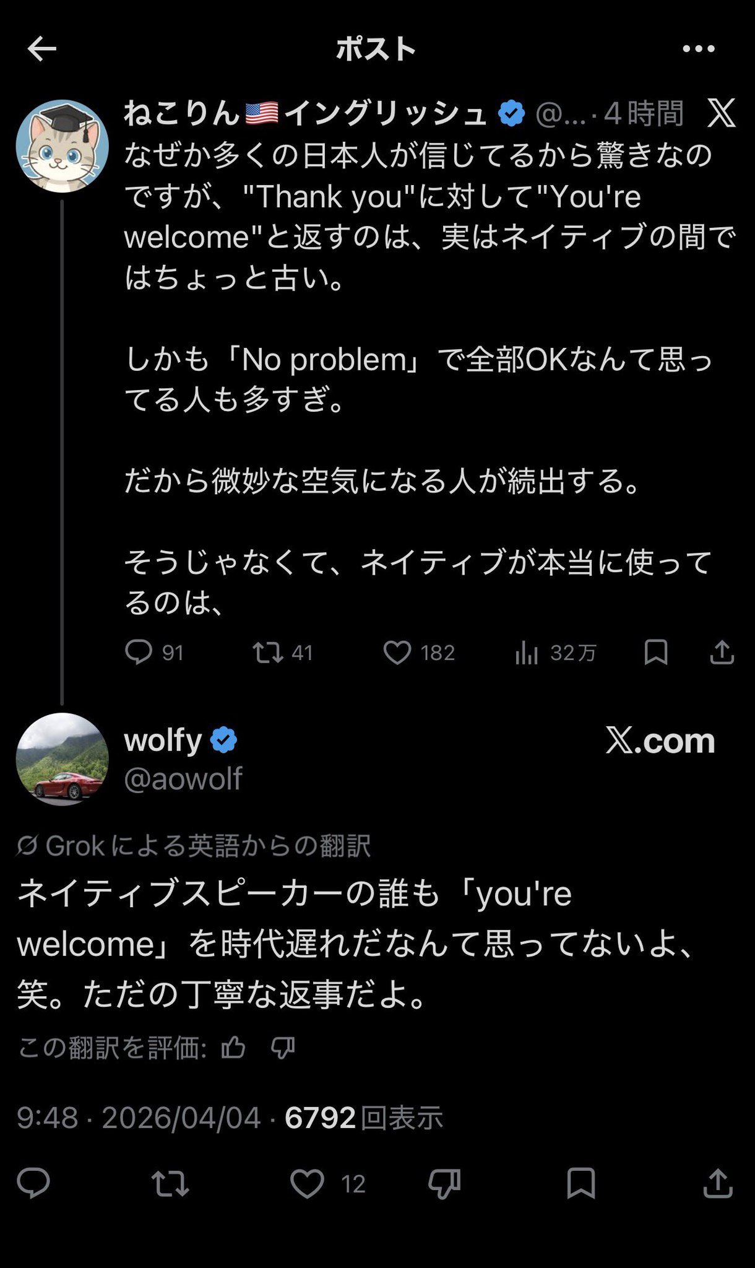Tap the back arrow icon
755x1268 pixels.
coord(41,49)
